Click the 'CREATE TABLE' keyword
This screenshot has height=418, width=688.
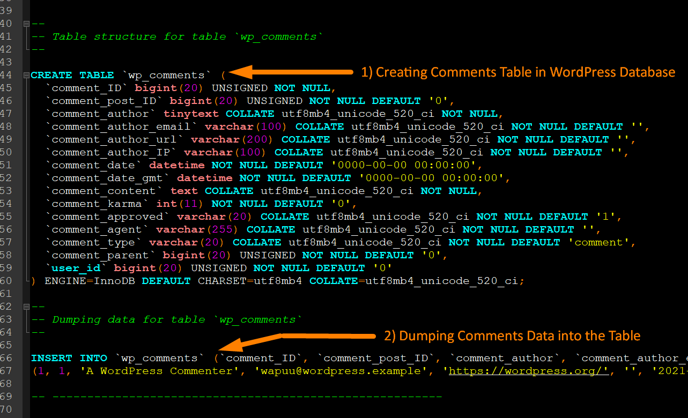pos(72,75)
